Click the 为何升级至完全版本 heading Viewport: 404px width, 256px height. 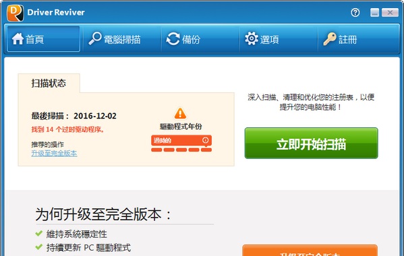coord(103,214)
